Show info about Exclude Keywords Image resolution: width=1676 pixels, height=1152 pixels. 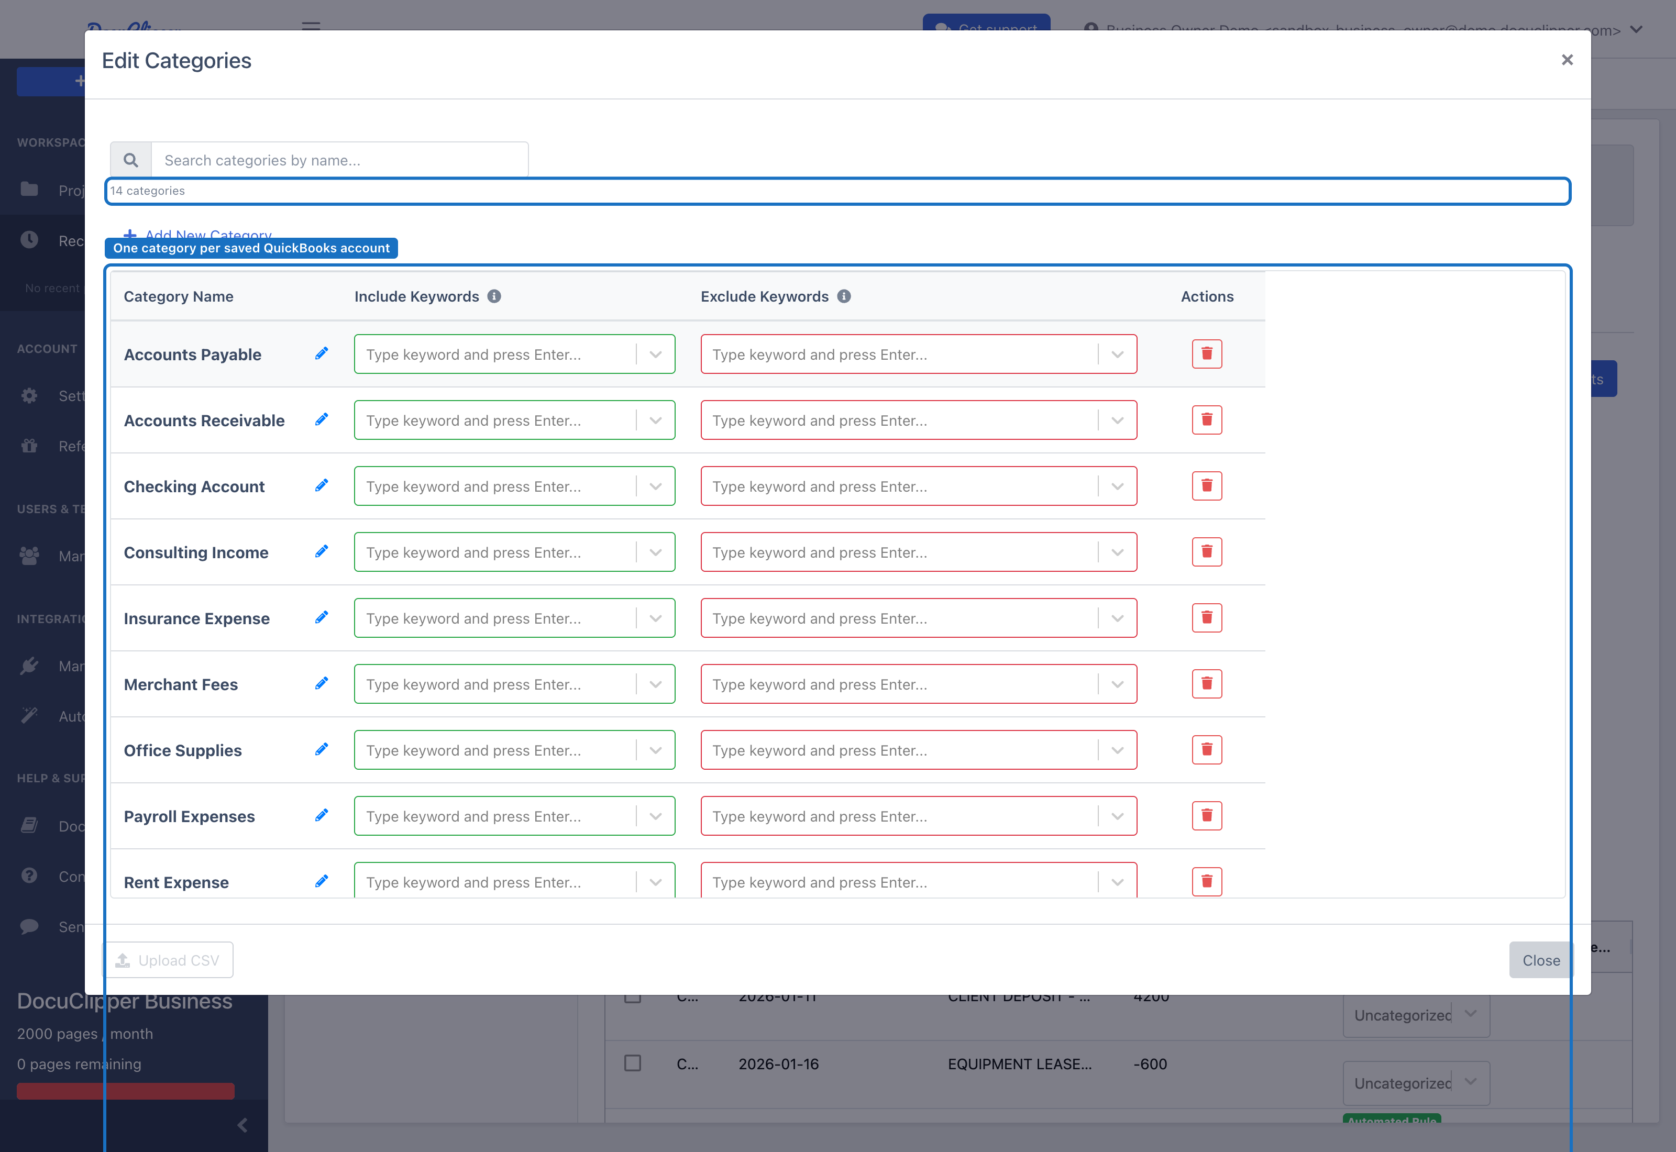click(844, 296)
